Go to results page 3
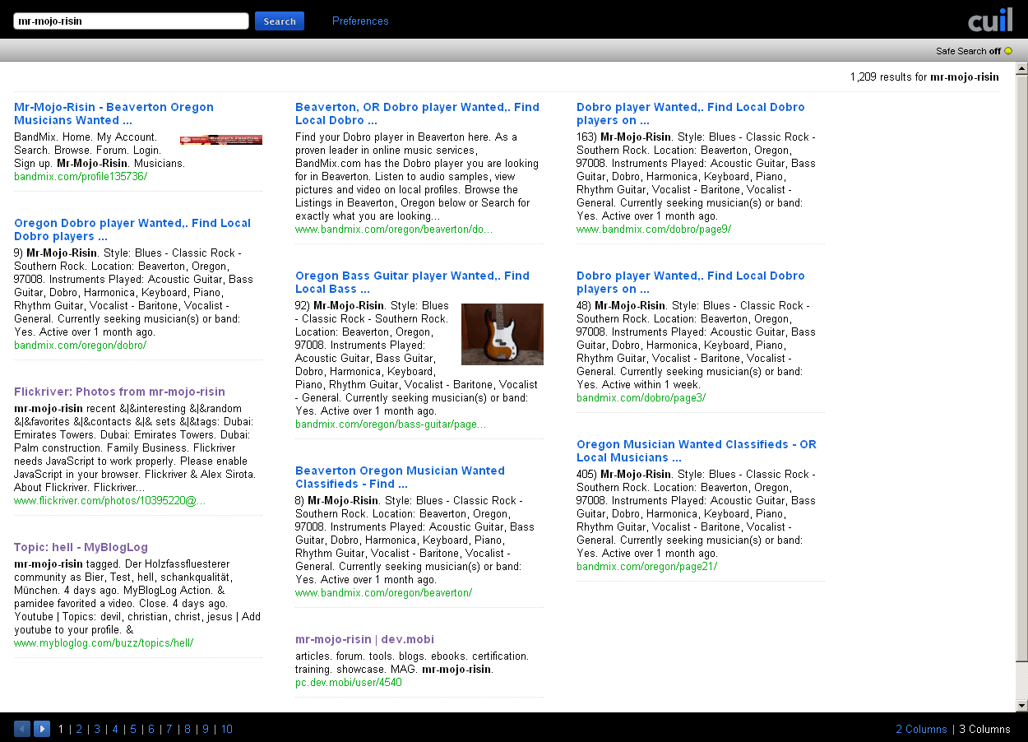1028x742 pixels. point(97,729)
